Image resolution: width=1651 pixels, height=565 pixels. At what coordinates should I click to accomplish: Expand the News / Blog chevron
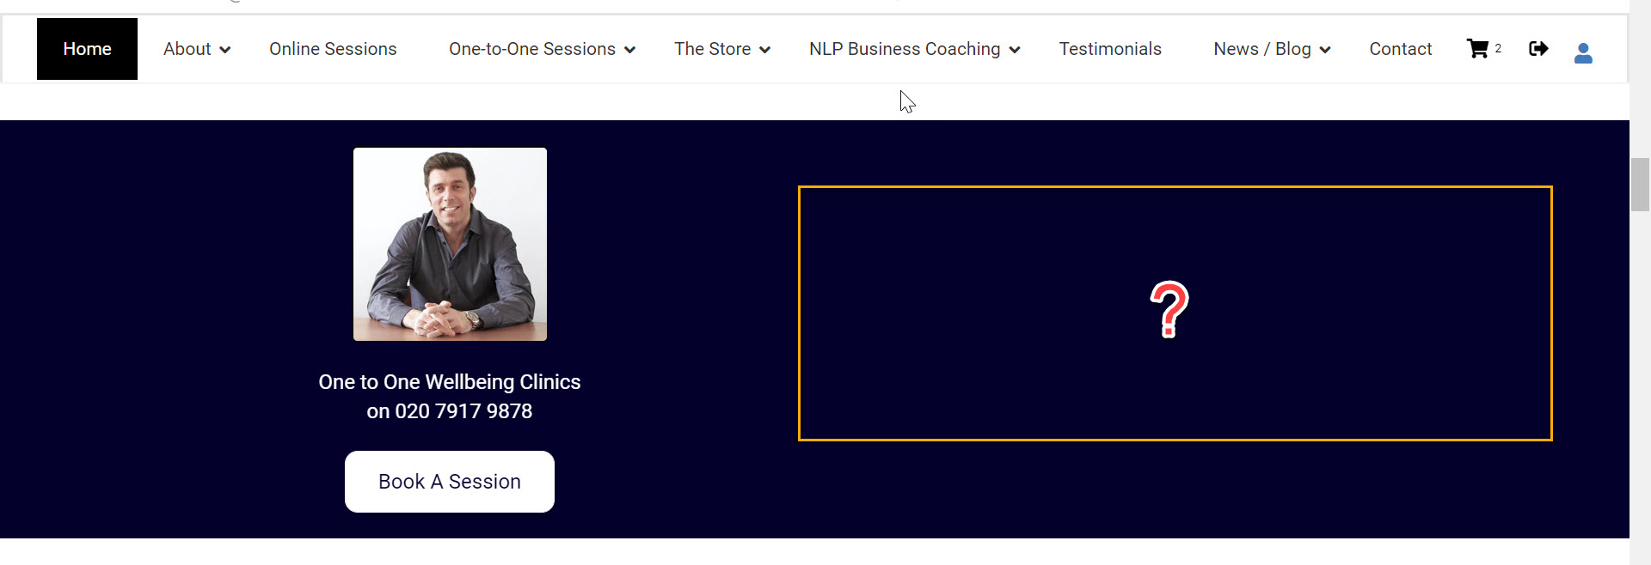(x=1325, y=50)
